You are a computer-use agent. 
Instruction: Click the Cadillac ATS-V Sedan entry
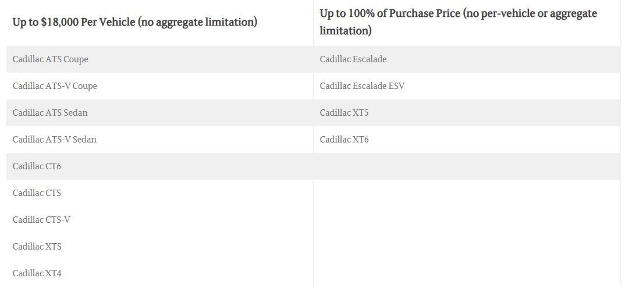coord(54,140)
